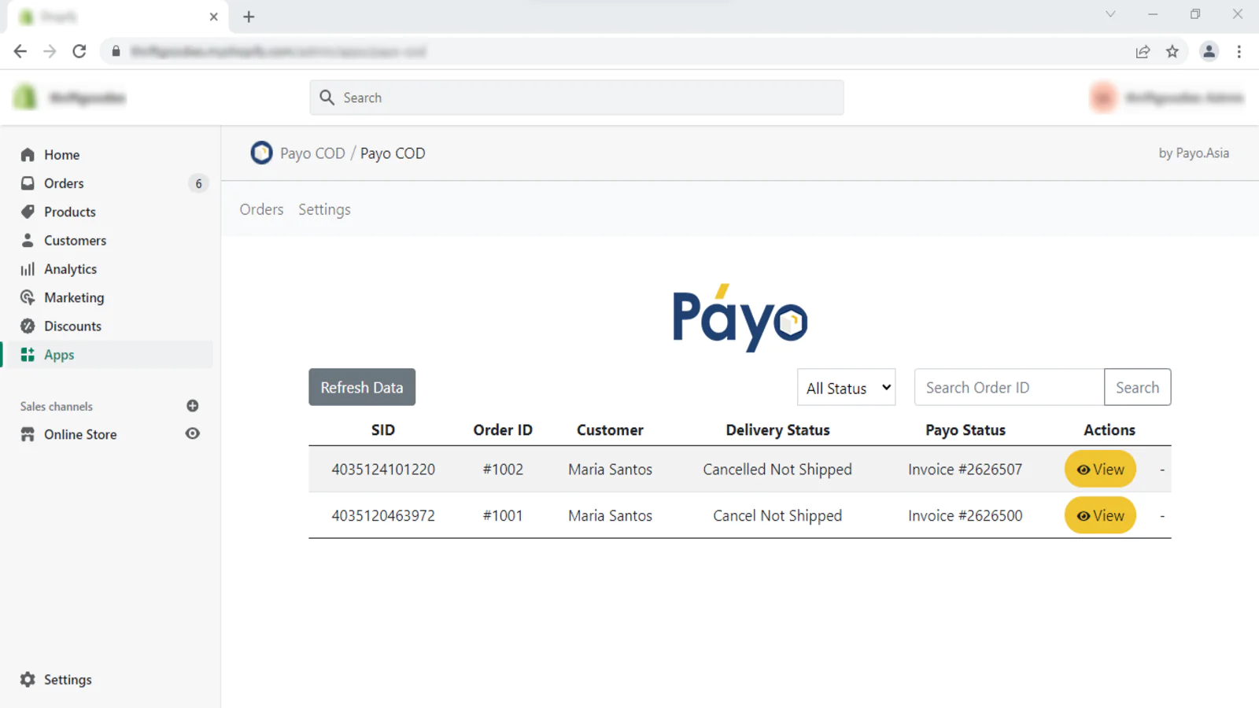Close the current browser tab

click(x=213, y=17)
